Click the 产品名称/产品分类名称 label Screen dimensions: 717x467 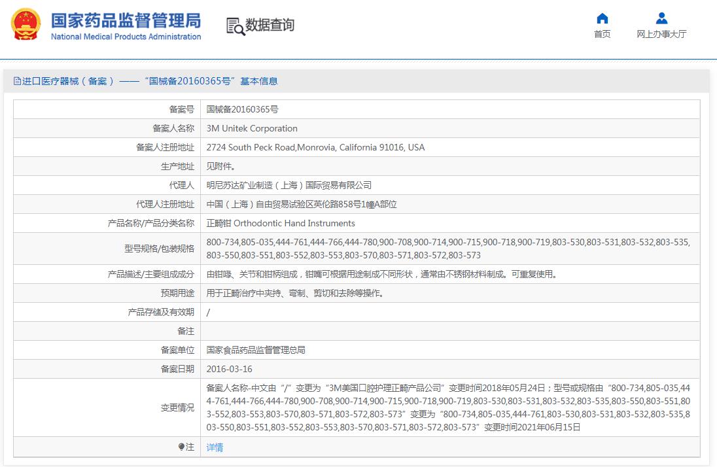tap(151, 223)
